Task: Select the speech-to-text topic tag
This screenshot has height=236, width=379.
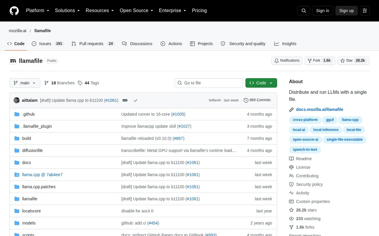Action: point(305,150)
